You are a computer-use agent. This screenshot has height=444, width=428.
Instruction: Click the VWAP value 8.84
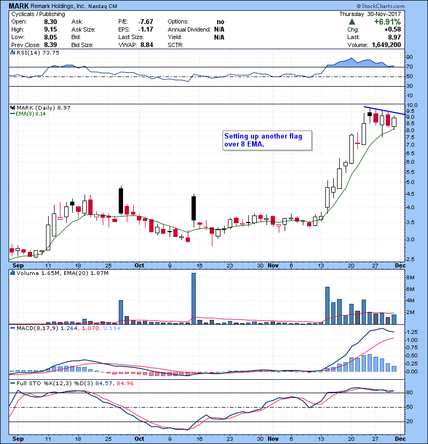point(147,45)
